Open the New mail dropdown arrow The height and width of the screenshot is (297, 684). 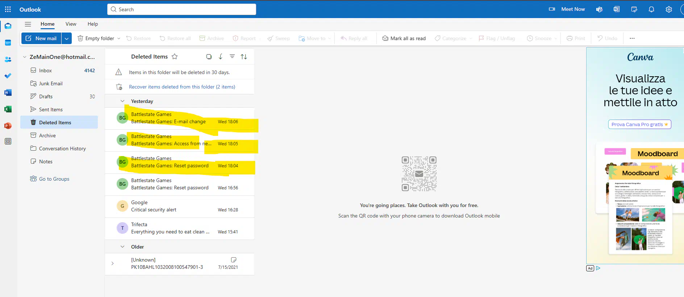[x=66, y=38]
